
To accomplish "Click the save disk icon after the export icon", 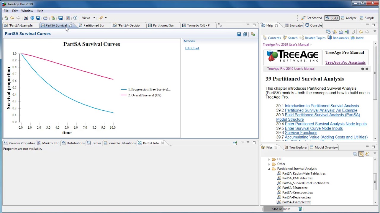I will [x=60, y=18].
